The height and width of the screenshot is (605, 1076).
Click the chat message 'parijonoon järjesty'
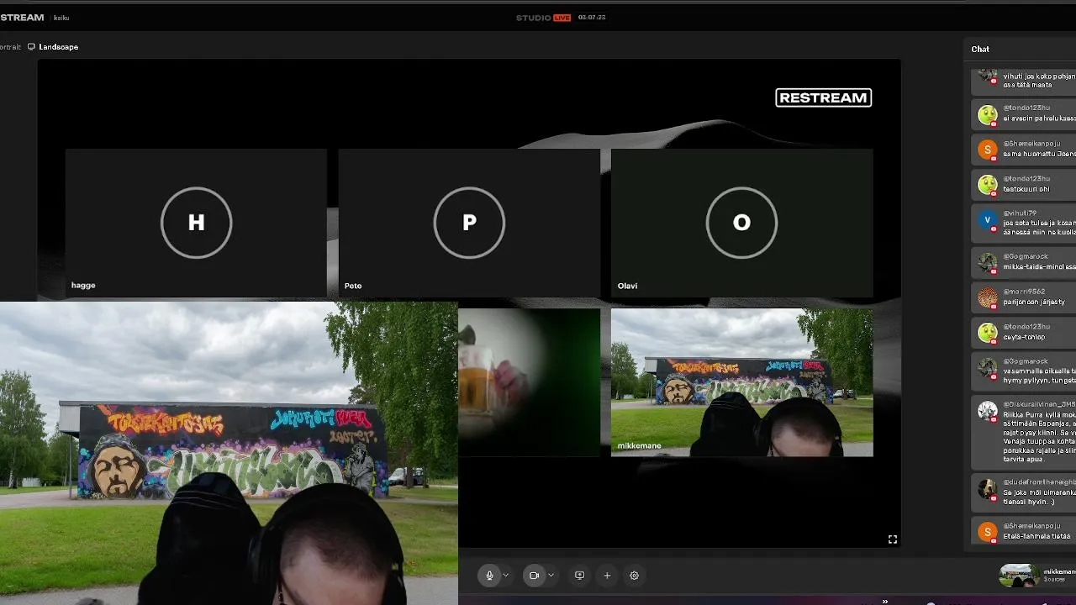coord(1034,302)
